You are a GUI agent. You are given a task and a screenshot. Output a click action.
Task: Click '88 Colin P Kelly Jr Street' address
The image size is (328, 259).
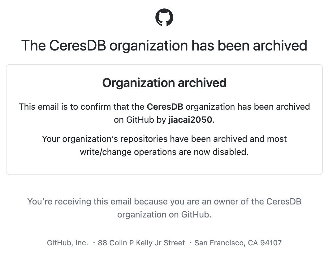(x=141, y=243)
